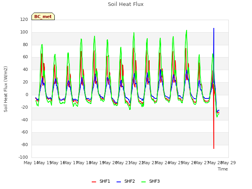Viewport: 252px width, 189px height.
Task: Click the green SHF3 peak above 100 on May 25
Action: coord(187,30)
